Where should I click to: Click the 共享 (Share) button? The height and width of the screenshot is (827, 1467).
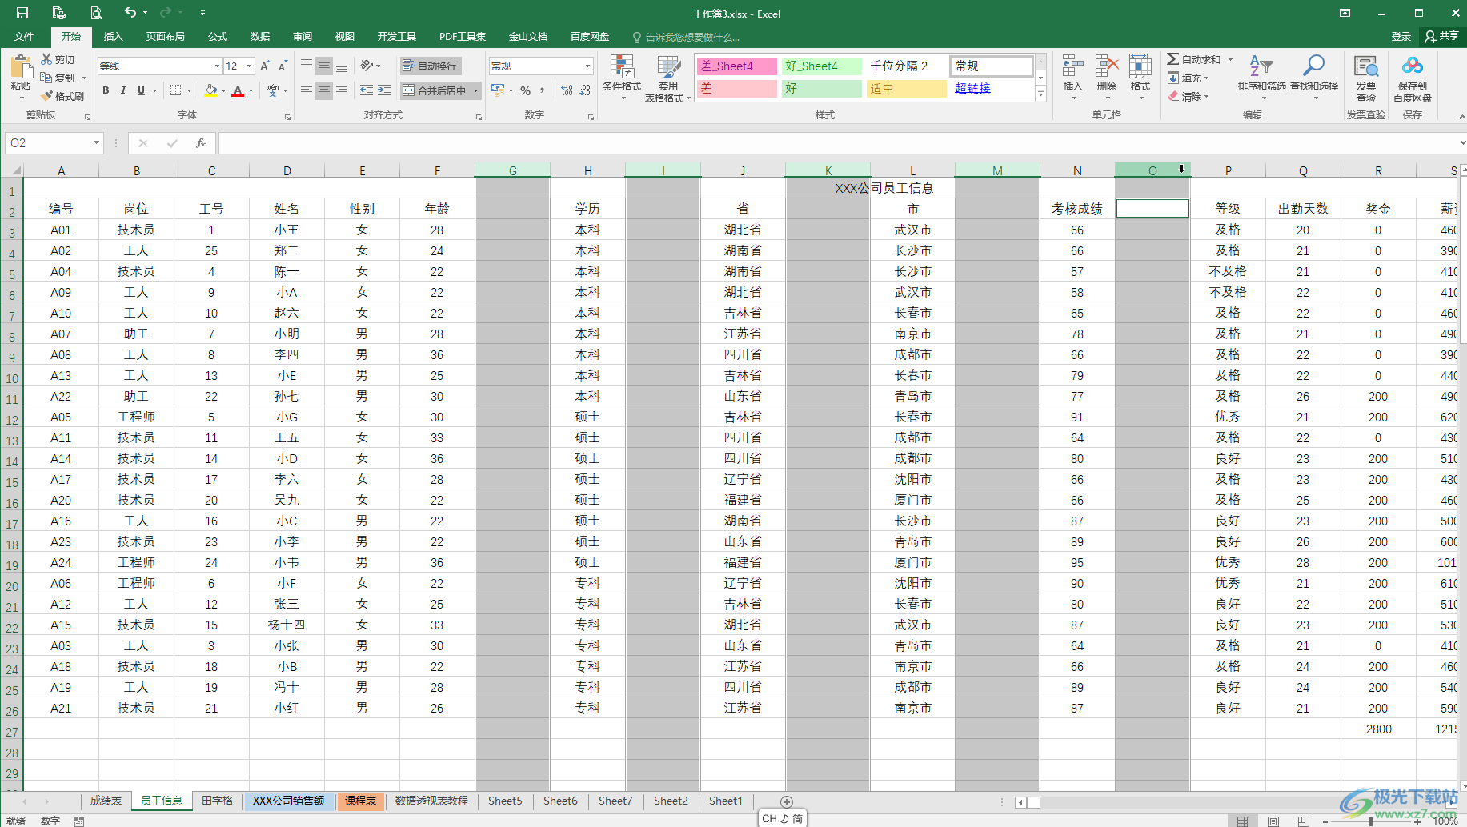1441,37
